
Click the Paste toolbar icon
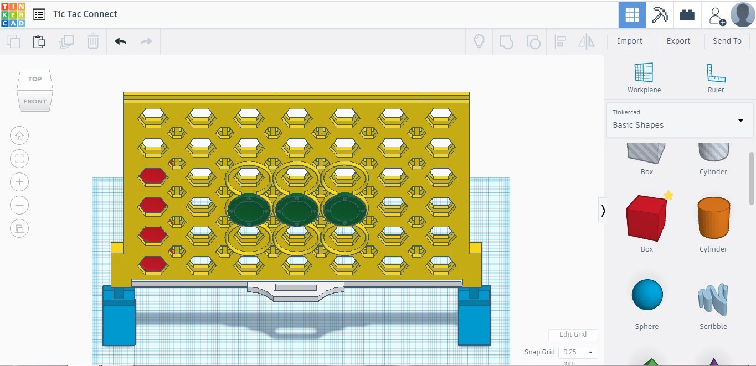click(39, 41)
